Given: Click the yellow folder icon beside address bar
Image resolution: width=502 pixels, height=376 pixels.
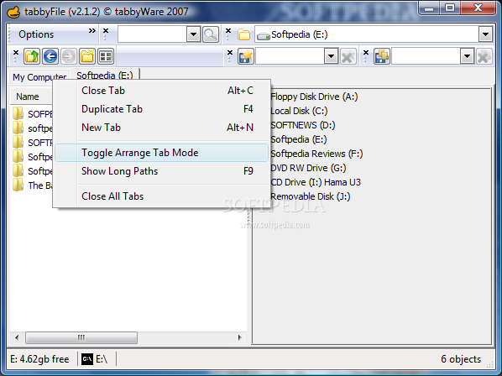Looking at the screenshot, I should (244, 34).
